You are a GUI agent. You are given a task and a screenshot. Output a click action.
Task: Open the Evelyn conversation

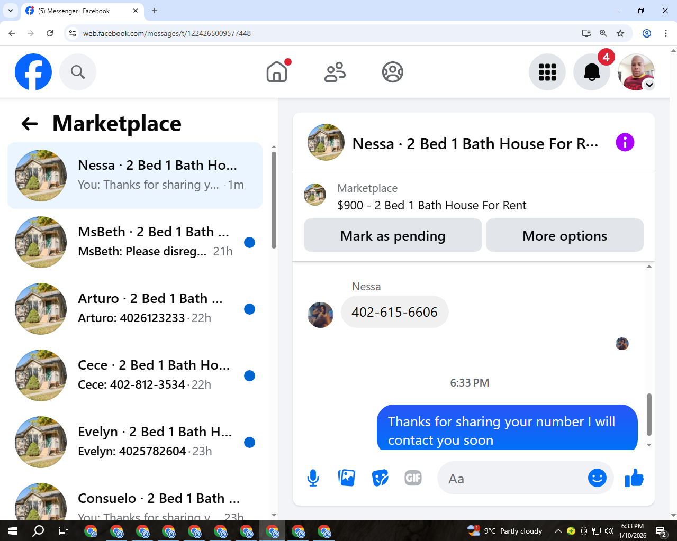pos(135,442)
